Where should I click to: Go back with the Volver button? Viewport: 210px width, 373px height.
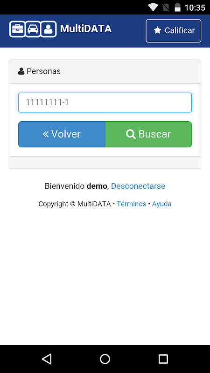pyautogui.click(x=62, y=134)
